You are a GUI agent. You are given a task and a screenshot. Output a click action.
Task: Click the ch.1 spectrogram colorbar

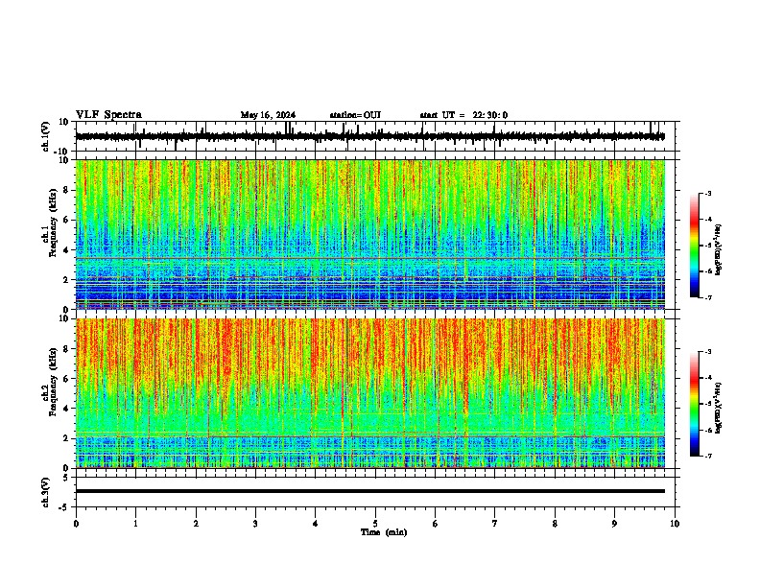tap(694, 246)
